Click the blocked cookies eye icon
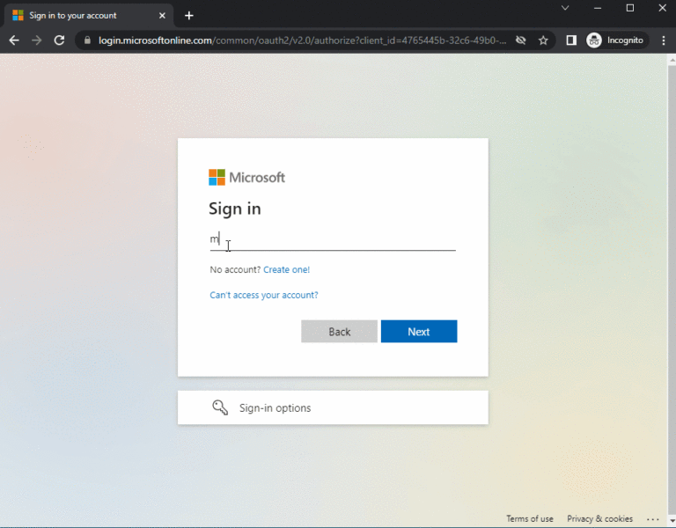This screenshot has width=676, height=528. pyautogui.click(x=521, y=40)
